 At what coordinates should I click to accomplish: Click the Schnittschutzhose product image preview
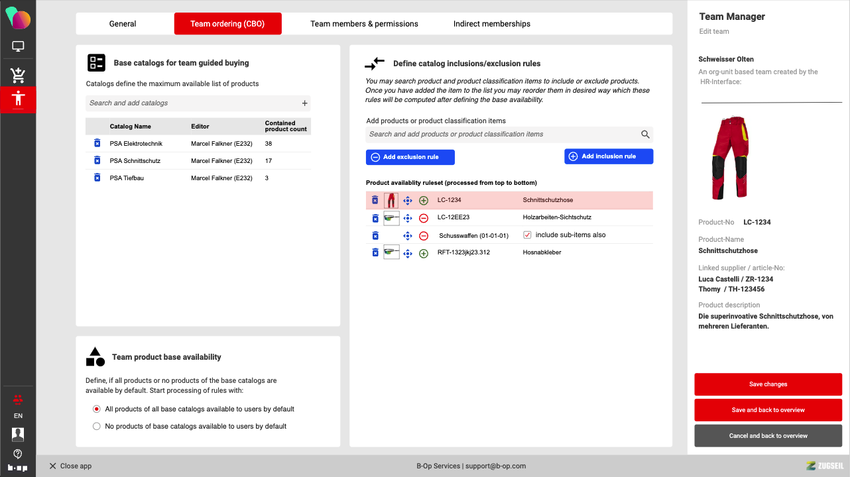pyautogui.click(x=730, y=158)
